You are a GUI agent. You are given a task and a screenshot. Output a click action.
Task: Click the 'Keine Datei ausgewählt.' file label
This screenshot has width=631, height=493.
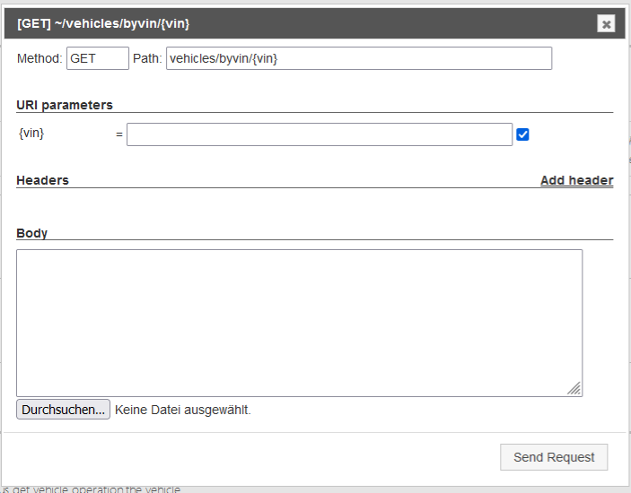(183, 410)
